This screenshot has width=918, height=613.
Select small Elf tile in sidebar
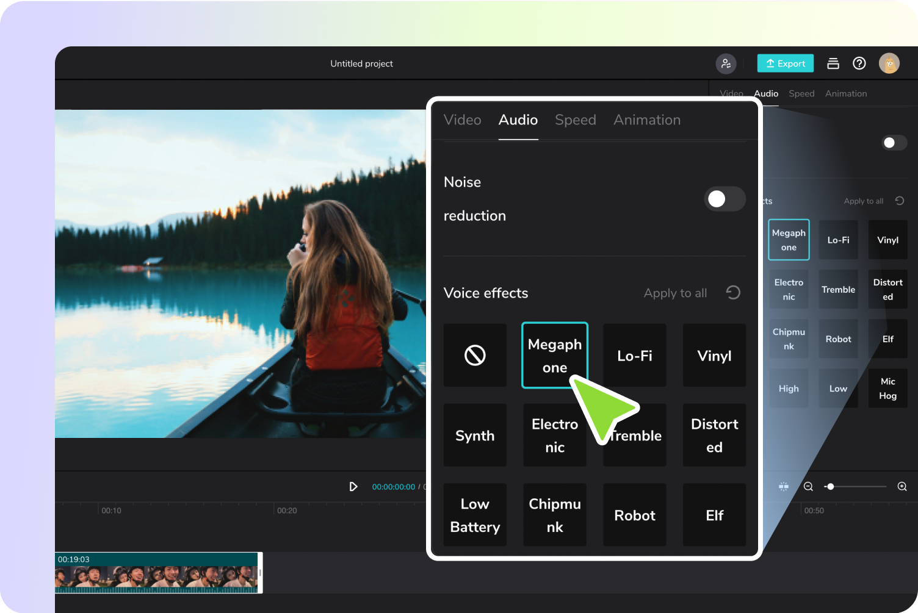click(x=888, y=339)
